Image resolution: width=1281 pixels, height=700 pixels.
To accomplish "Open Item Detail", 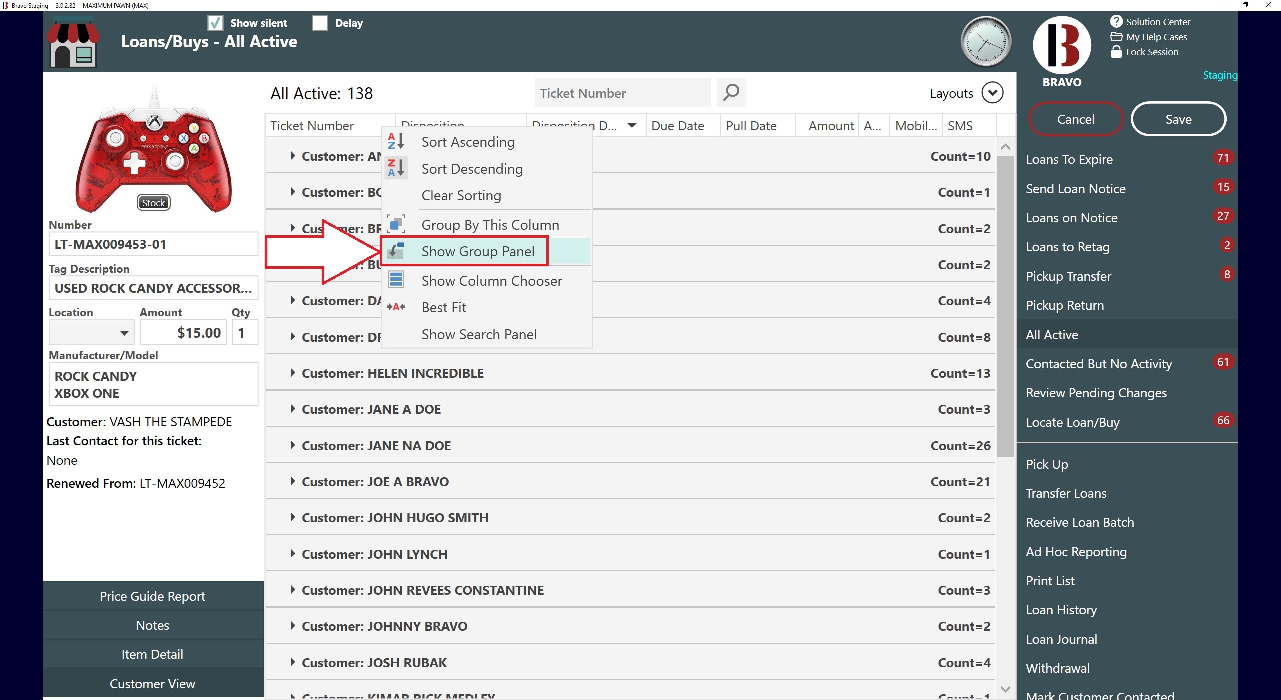I will point(153,654).
